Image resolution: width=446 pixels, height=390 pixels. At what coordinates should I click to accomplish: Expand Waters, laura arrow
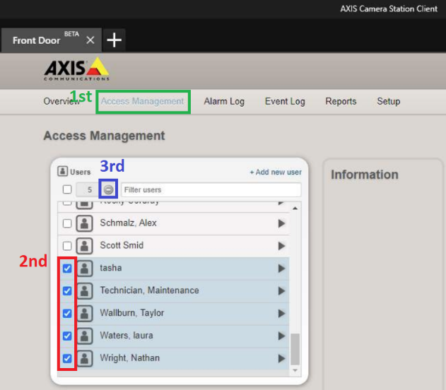[281, 336]
